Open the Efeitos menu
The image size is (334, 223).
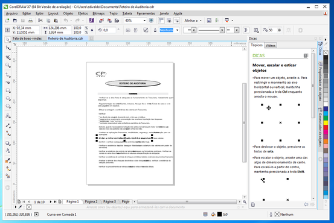coord(83,13)
